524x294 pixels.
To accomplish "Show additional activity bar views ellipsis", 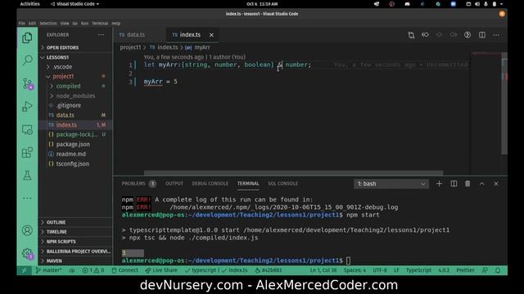I will [27, 198].
